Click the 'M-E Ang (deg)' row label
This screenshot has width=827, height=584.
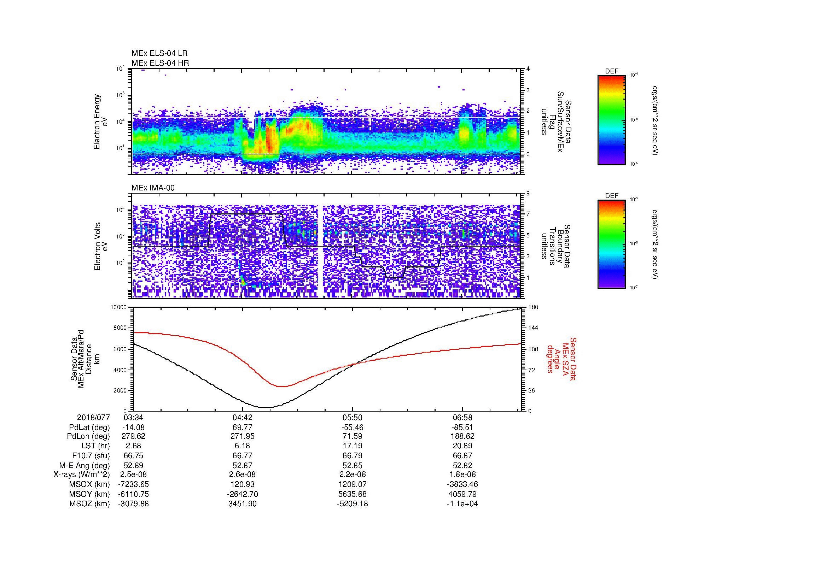(85, 466)
